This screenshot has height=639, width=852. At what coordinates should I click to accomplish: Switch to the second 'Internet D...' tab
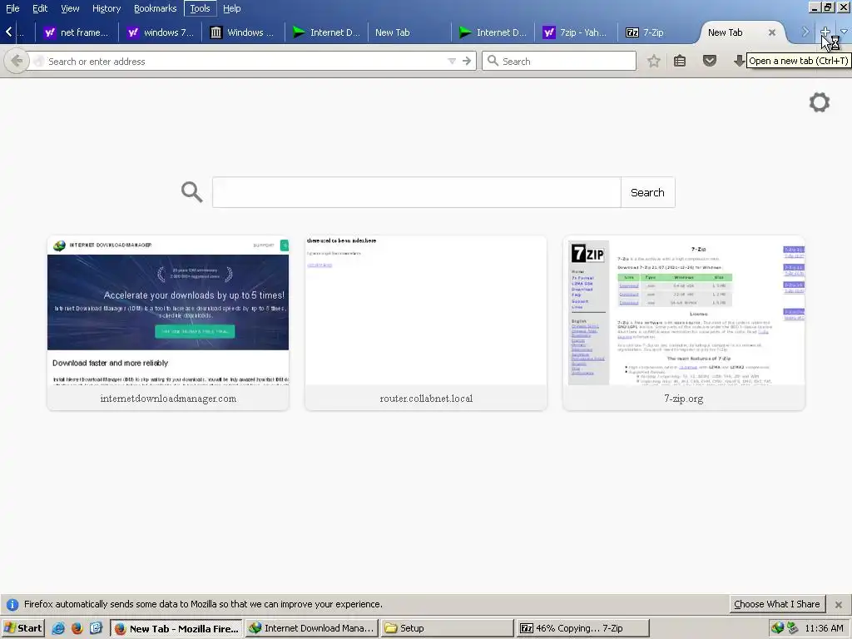click(x=493, y=32)
